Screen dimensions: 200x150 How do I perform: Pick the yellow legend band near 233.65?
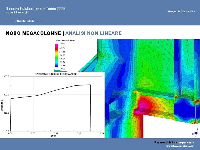(56, 52)
